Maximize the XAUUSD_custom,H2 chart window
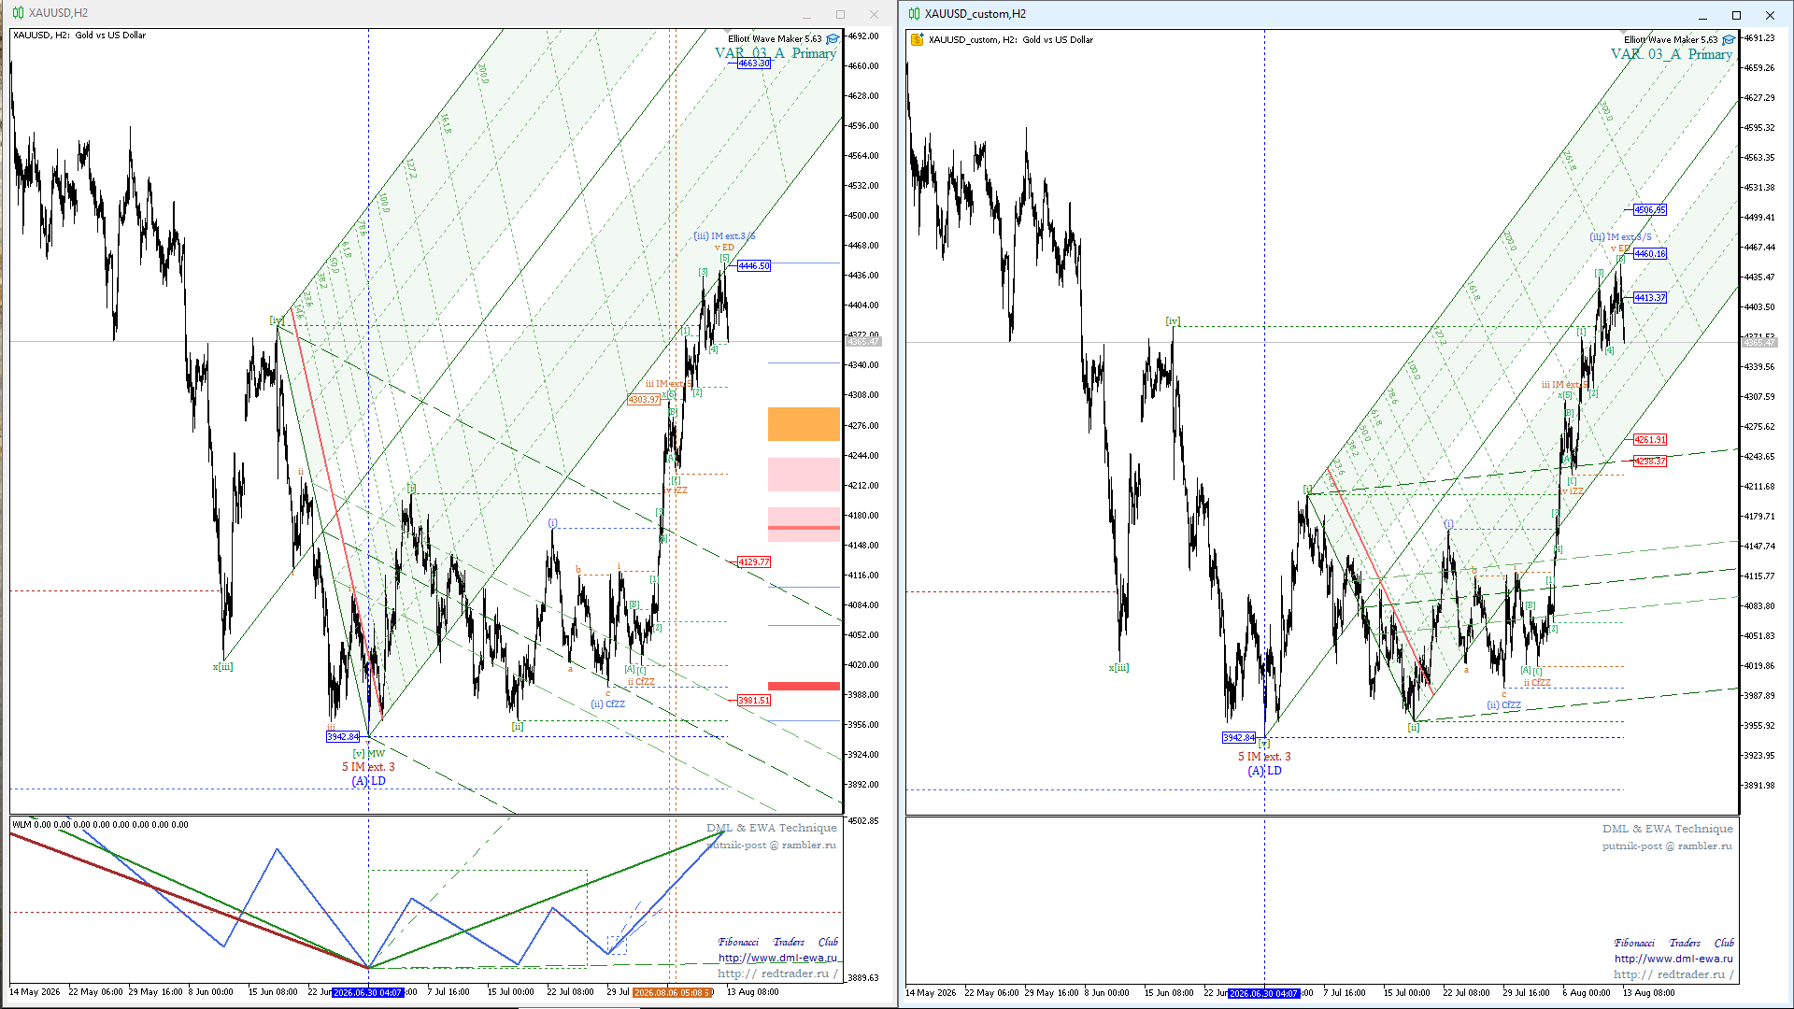Viewport: 1794px width, 1009px height. [x=1736, y=15]
